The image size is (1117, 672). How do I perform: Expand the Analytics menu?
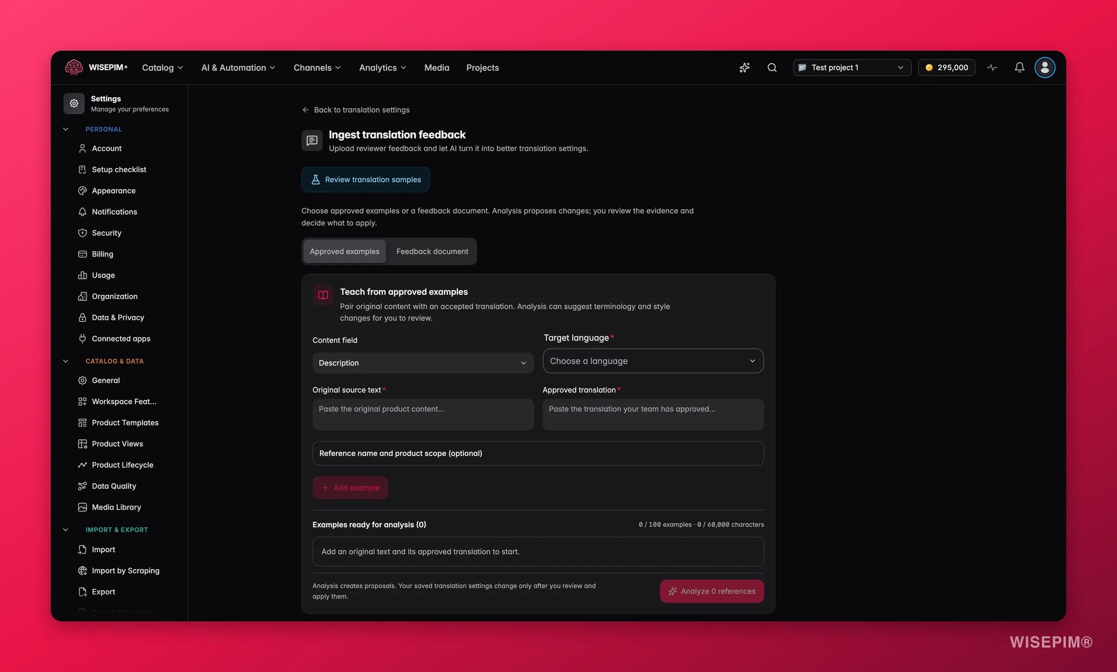[383, 67]
